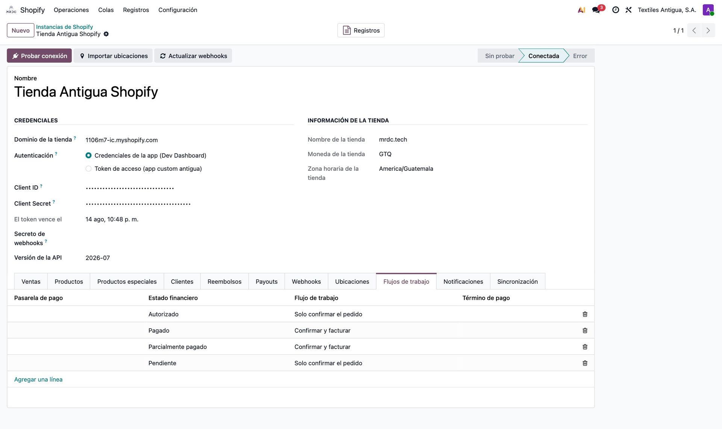Switch to the Sincronización tab

[x=517, y=281]
